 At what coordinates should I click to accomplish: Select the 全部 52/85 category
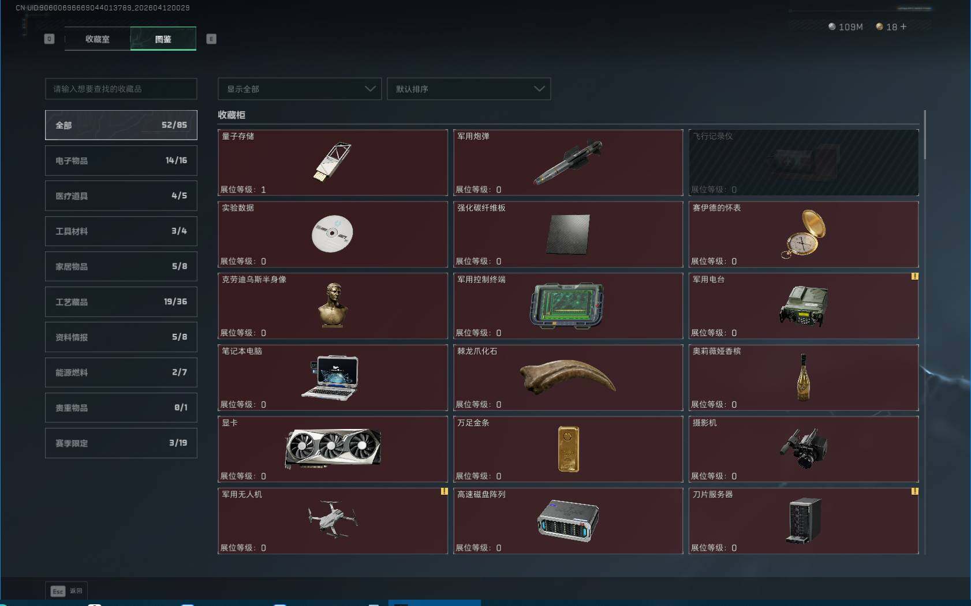[x=121, y=125]
